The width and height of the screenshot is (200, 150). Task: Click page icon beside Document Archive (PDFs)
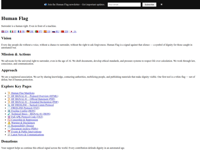[9, 129]
